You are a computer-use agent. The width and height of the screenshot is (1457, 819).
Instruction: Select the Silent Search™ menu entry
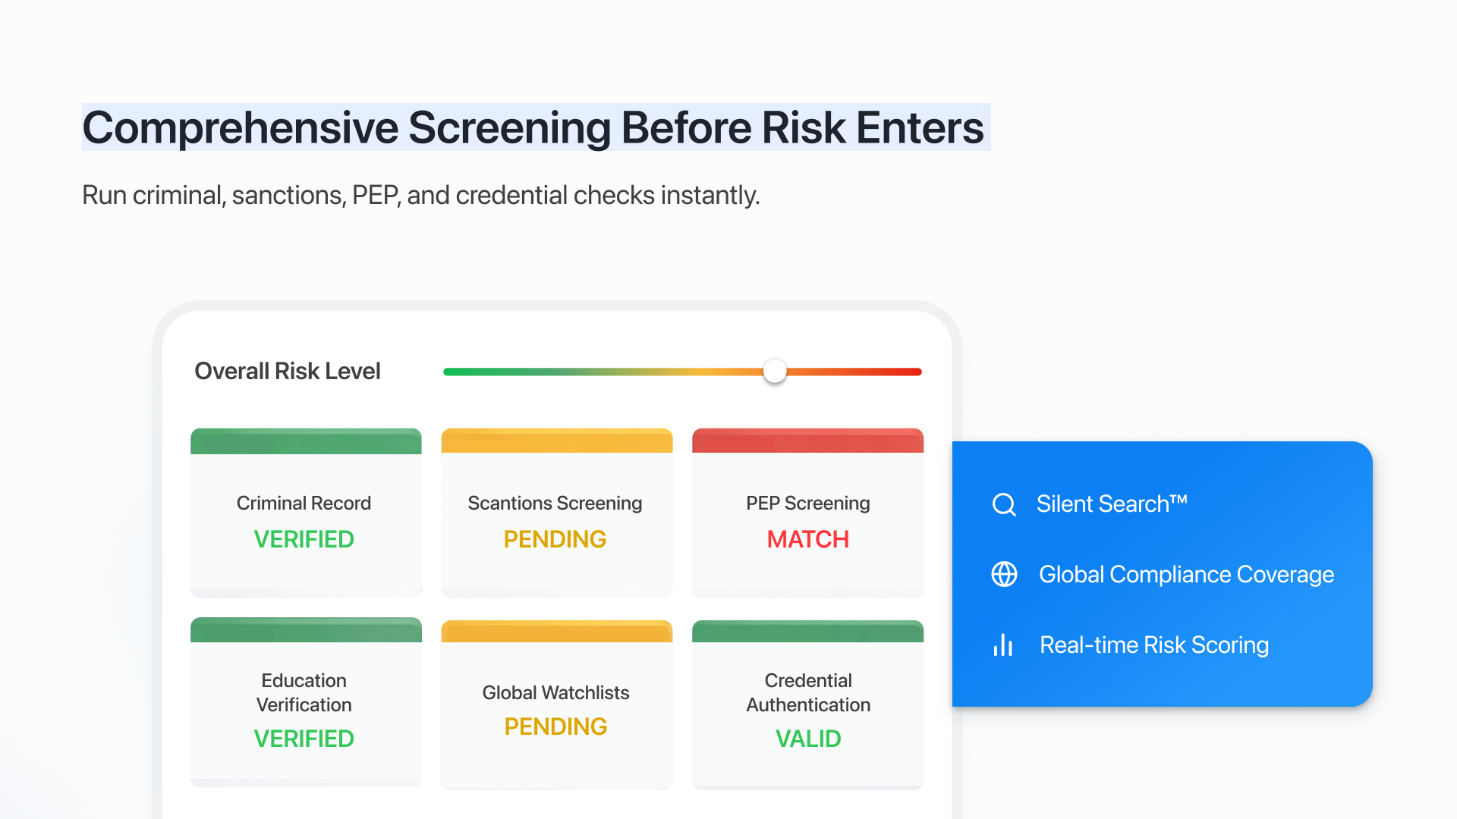point(1111,504)
